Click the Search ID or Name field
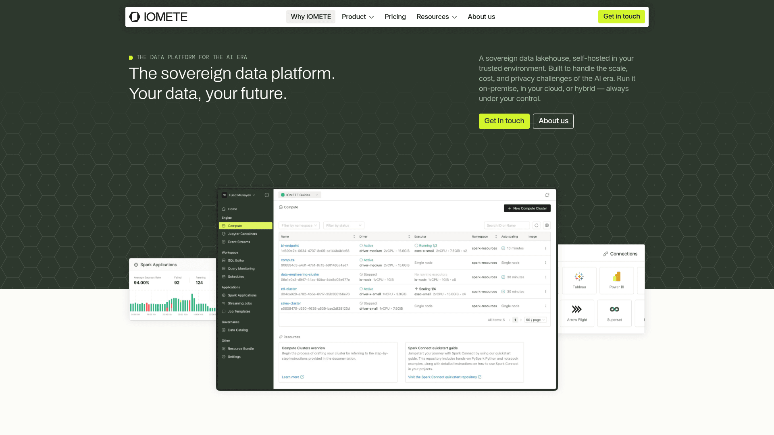This screenshot has height=435, width=774. (507, 226)
